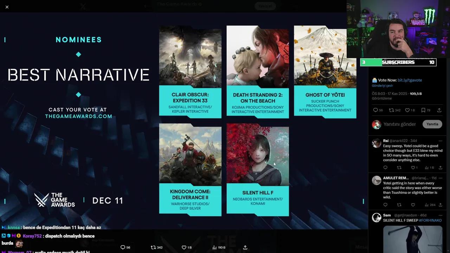Click 'Gönderiyi çevir' translate link

click(382, 86)
